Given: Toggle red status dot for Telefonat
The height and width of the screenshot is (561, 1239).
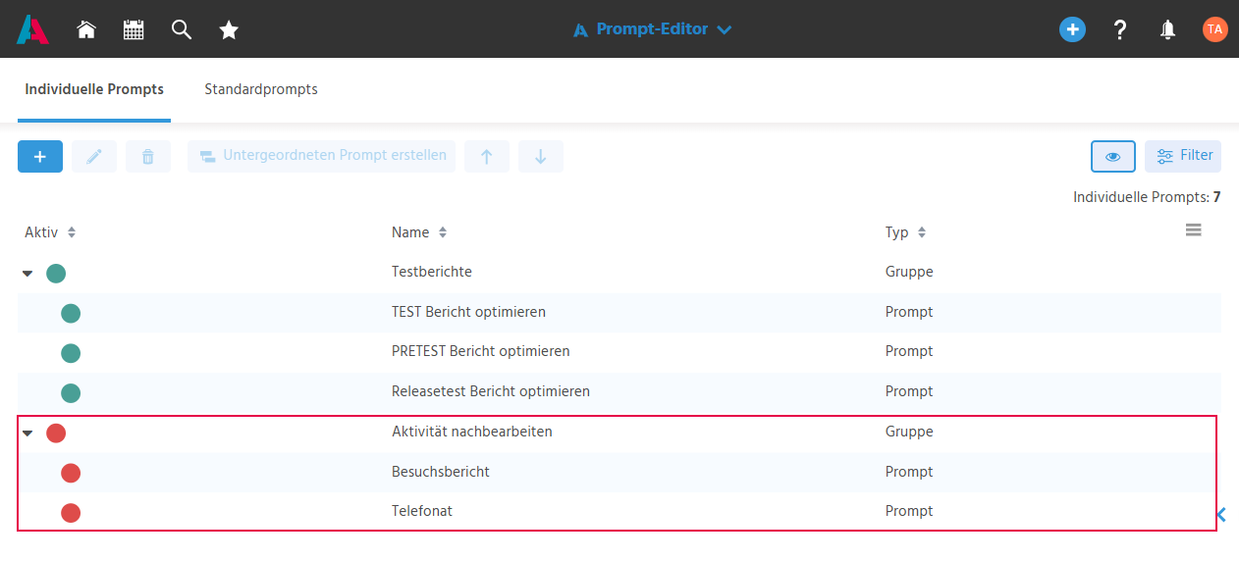Looking at the screenshot, I should 71,513.
